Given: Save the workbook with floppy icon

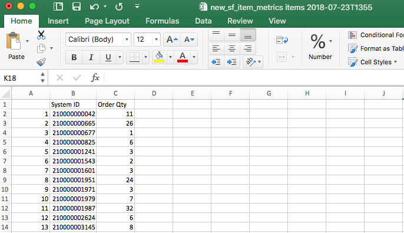Looking at the screenshot, I should [x=77, y=6].
